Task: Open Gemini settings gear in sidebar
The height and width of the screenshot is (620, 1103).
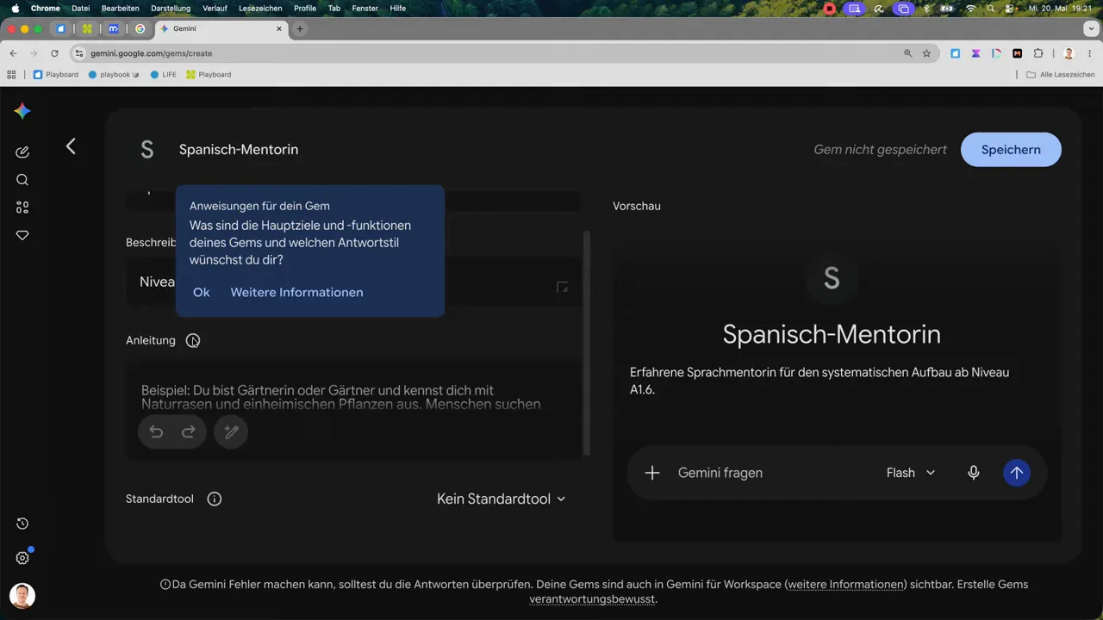Action: click(22, 558)
